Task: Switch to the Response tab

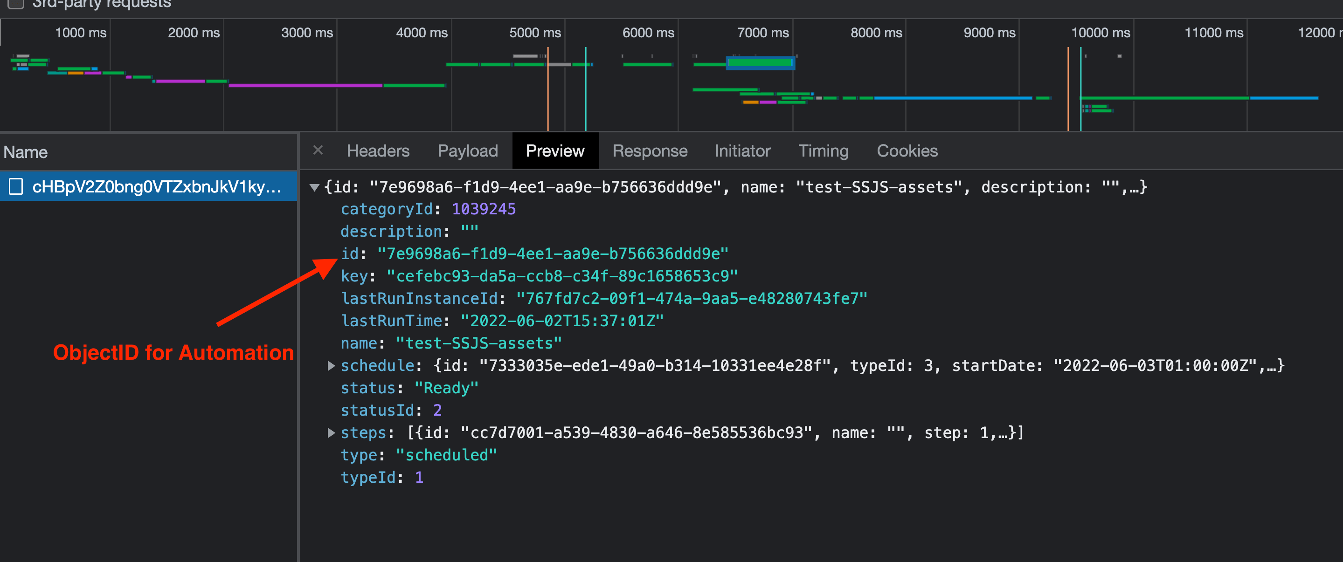Action: click(x=650, y=151)
